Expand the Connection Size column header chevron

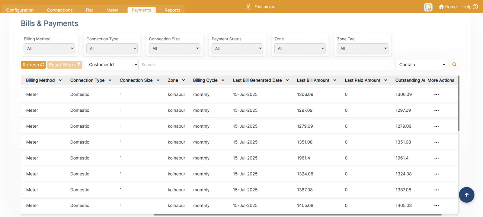tap(158, 80)
